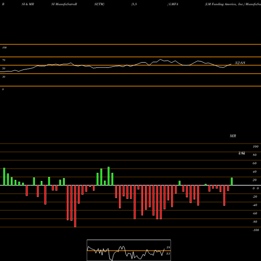261x261 pixels.
Task: Click the -20 label on MR axis
Action: click(255, 197)
